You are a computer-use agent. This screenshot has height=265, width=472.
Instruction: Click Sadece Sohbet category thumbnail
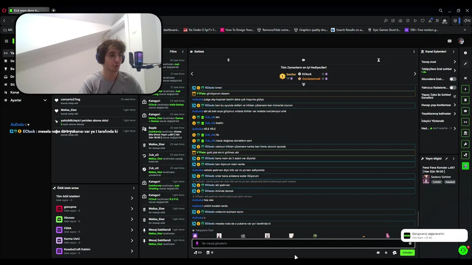point(426,179)
